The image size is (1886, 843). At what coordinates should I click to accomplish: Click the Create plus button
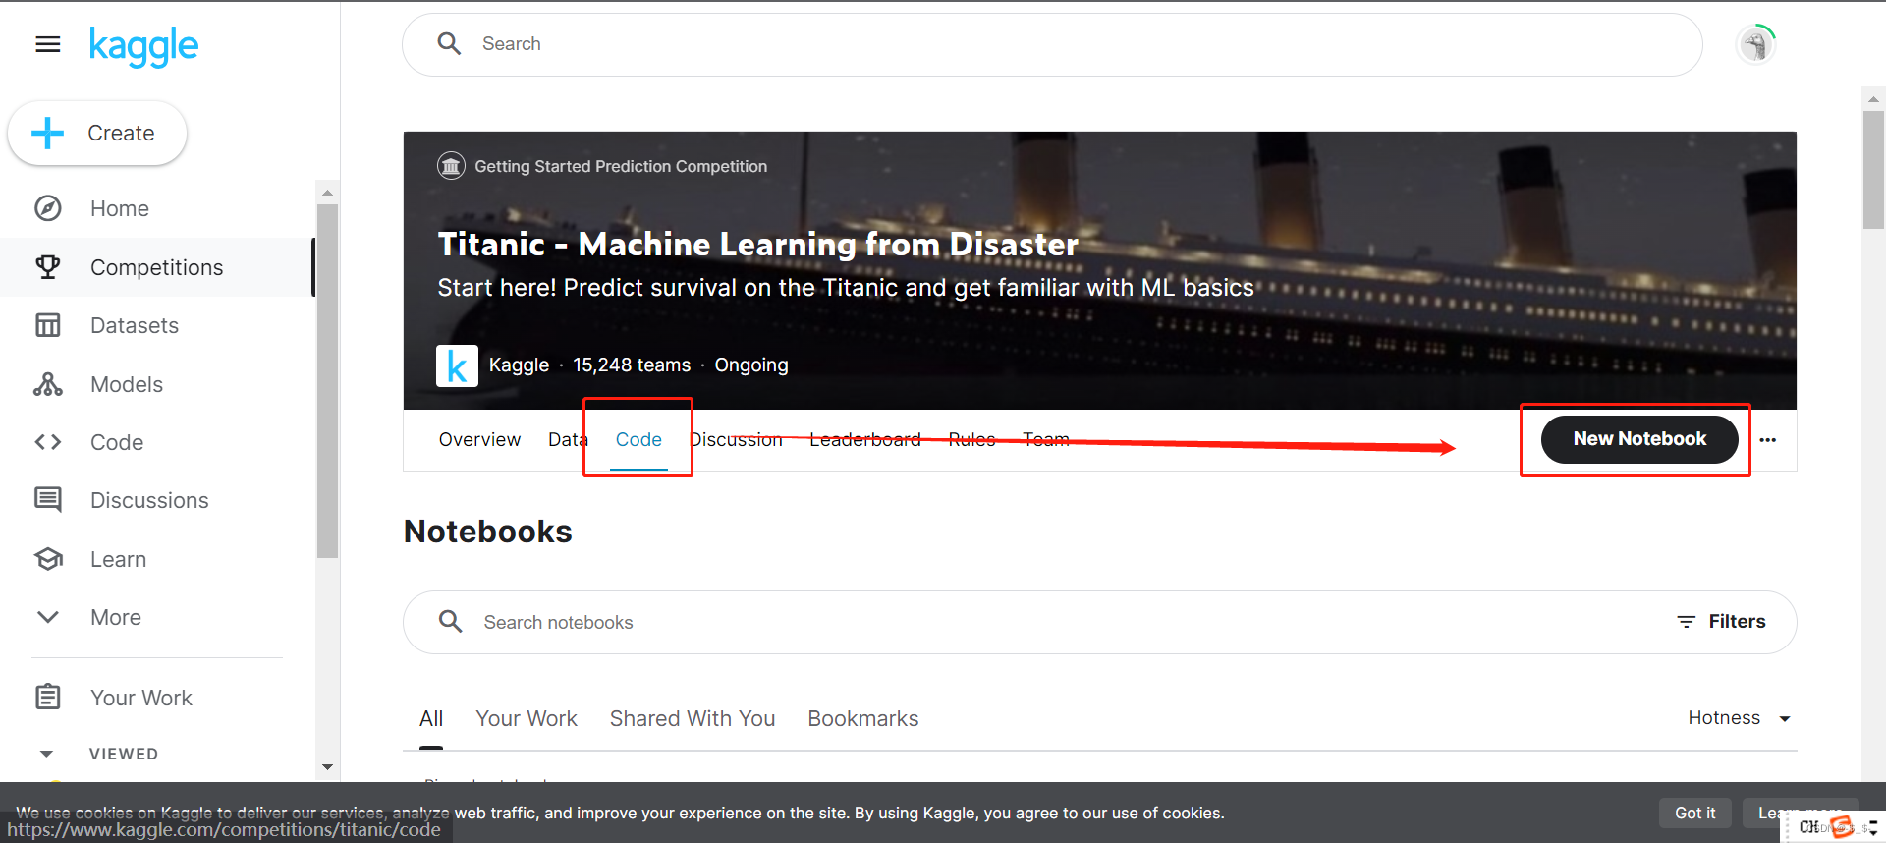(x=97, y=133)
